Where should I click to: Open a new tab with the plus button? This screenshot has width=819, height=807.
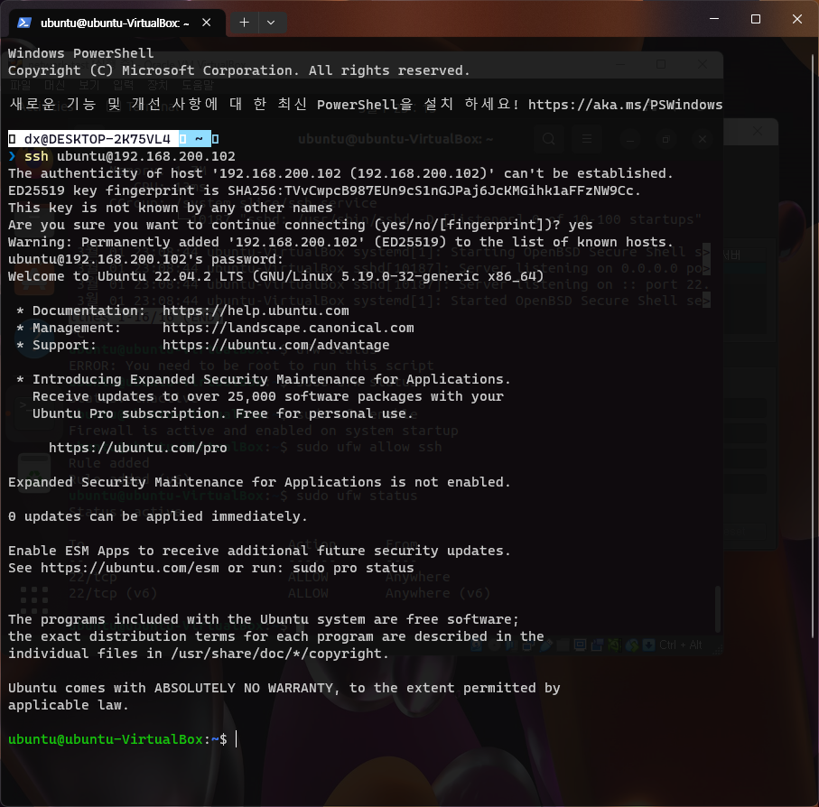click(x=244, y=23)
